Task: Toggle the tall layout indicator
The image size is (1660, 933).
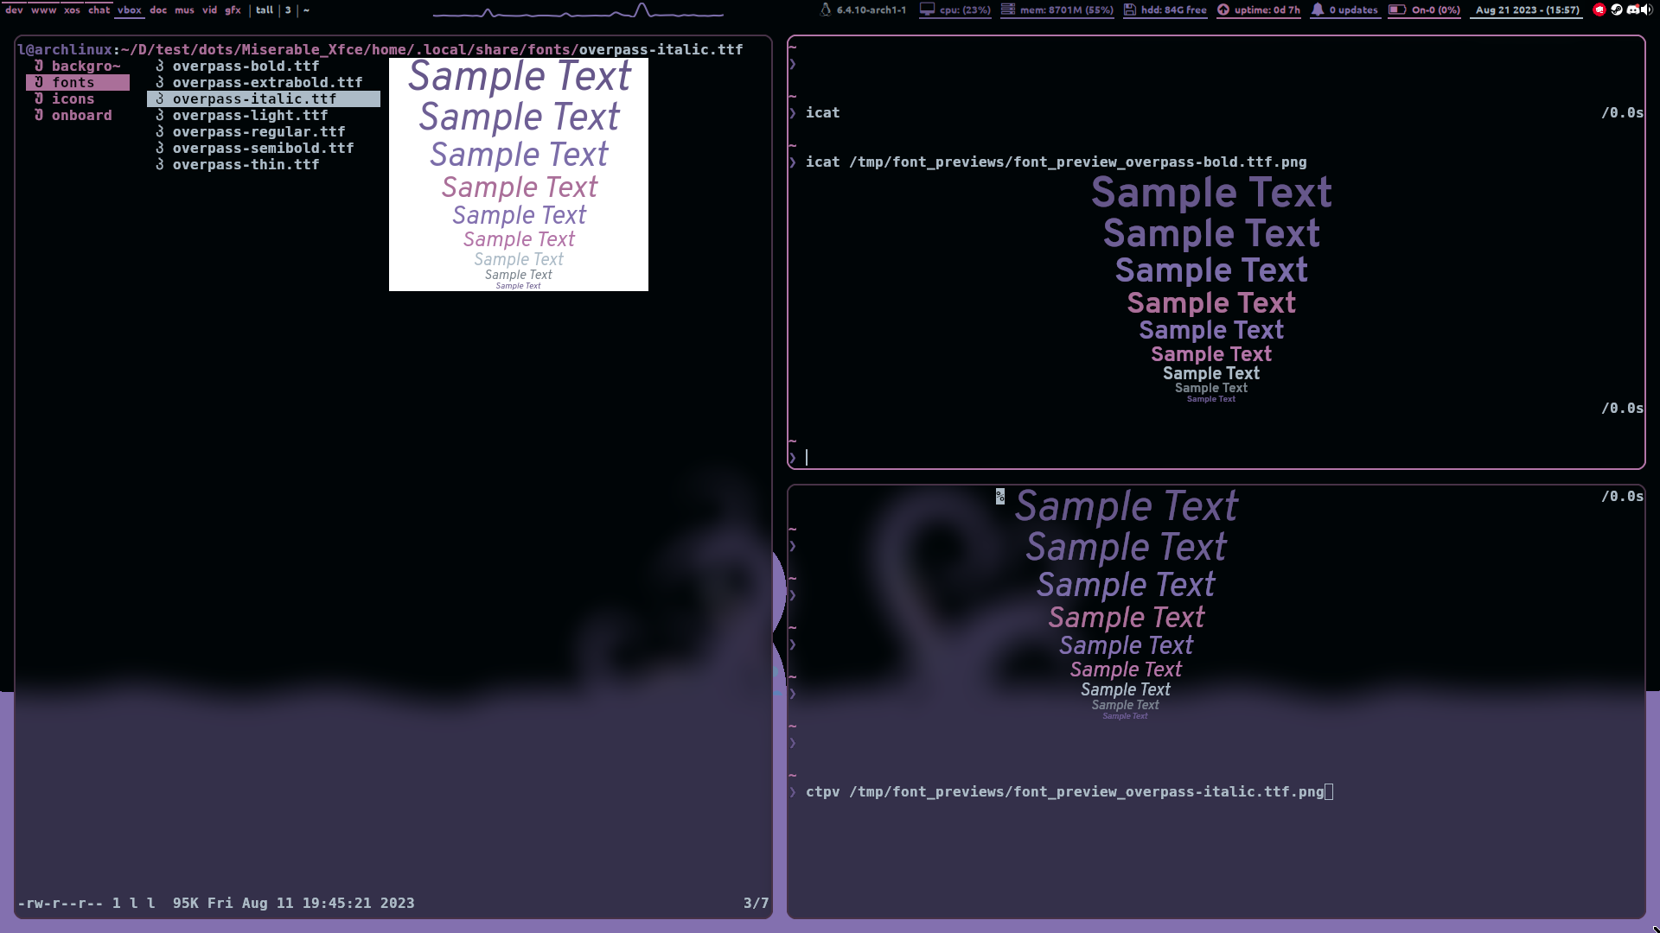Action: point(264,10)
